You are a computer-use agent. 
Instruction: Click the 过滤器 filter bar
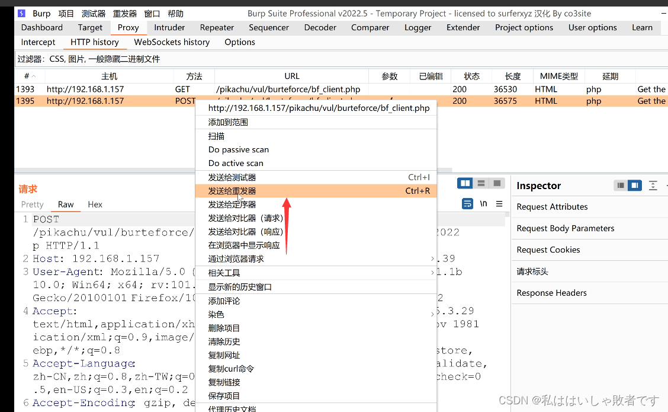341,59
